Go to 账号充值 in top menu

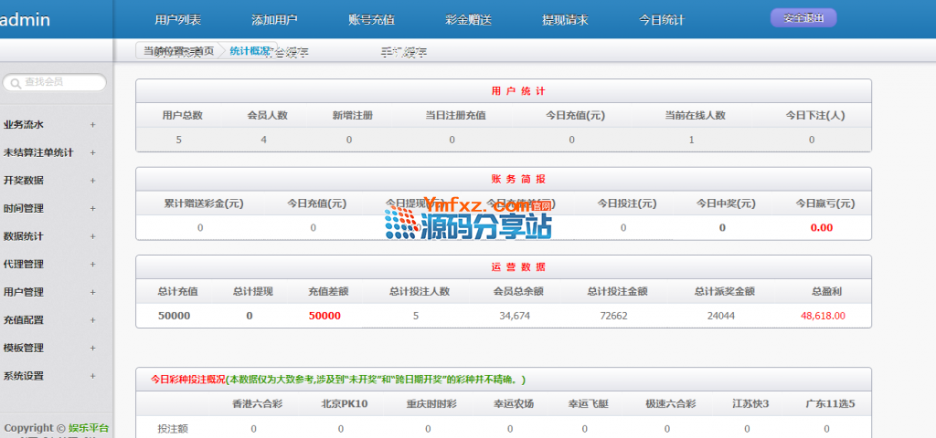371,20
